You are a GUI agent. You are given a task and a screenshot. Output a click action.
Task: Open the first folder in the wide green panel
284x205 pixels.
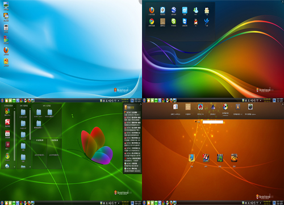tap(39, 112)
